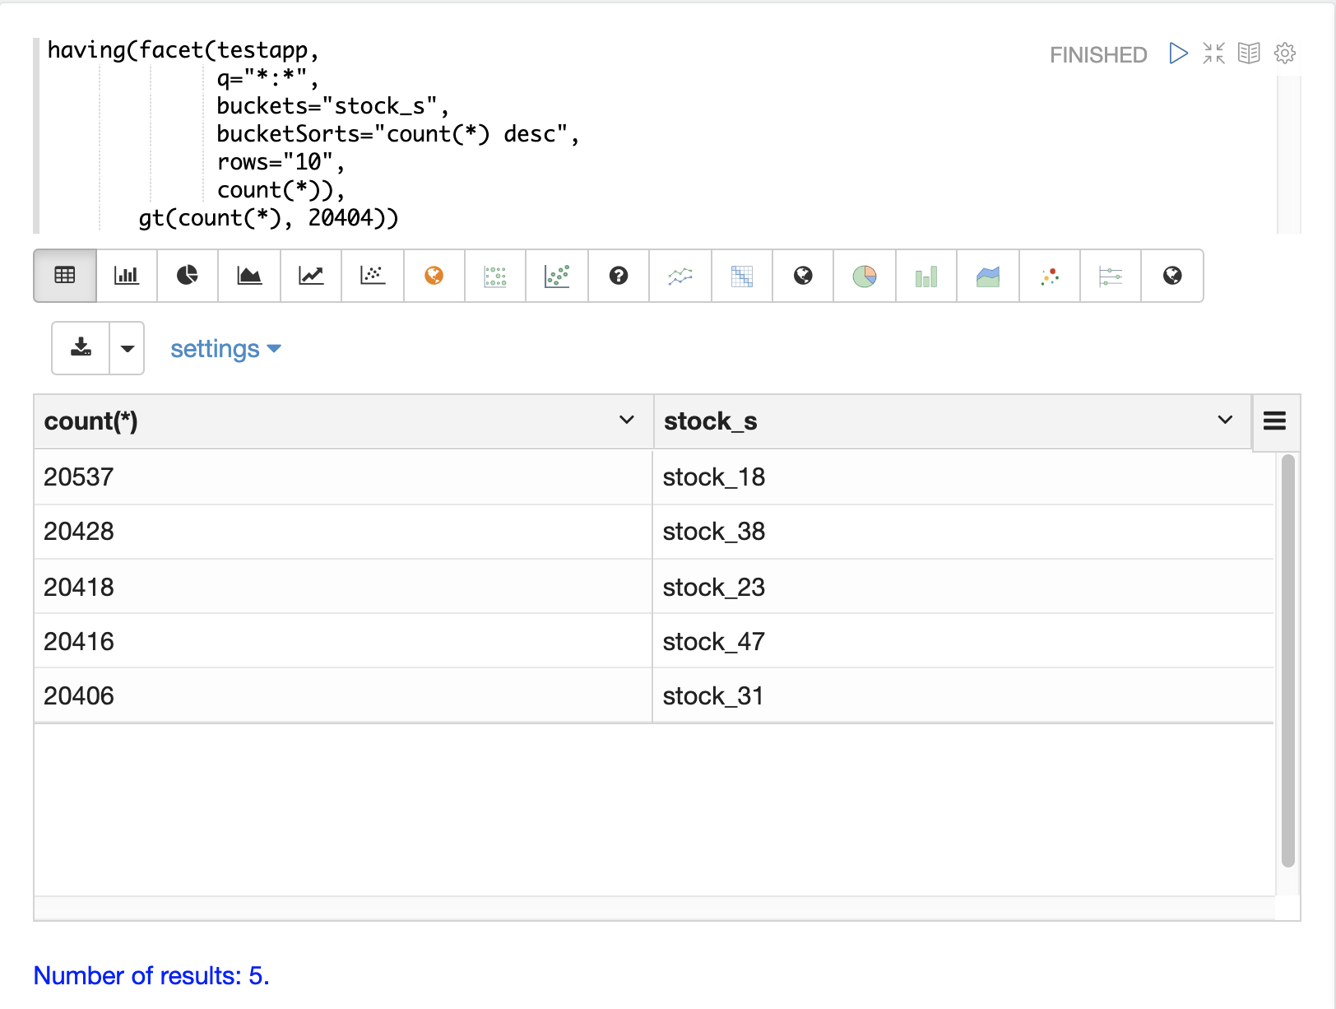This screenshot has width=1336, height=1009.
Task: Download the result data
Action: coord(81,348)
